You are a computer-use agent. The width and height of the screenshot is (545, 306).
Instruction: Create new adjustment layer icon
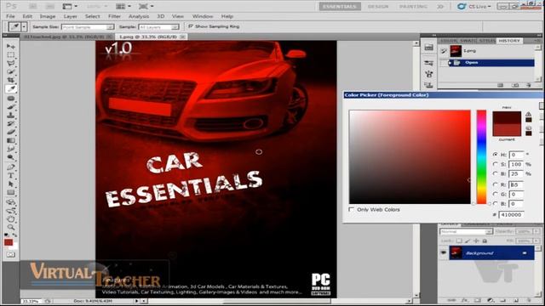[490, 300]
